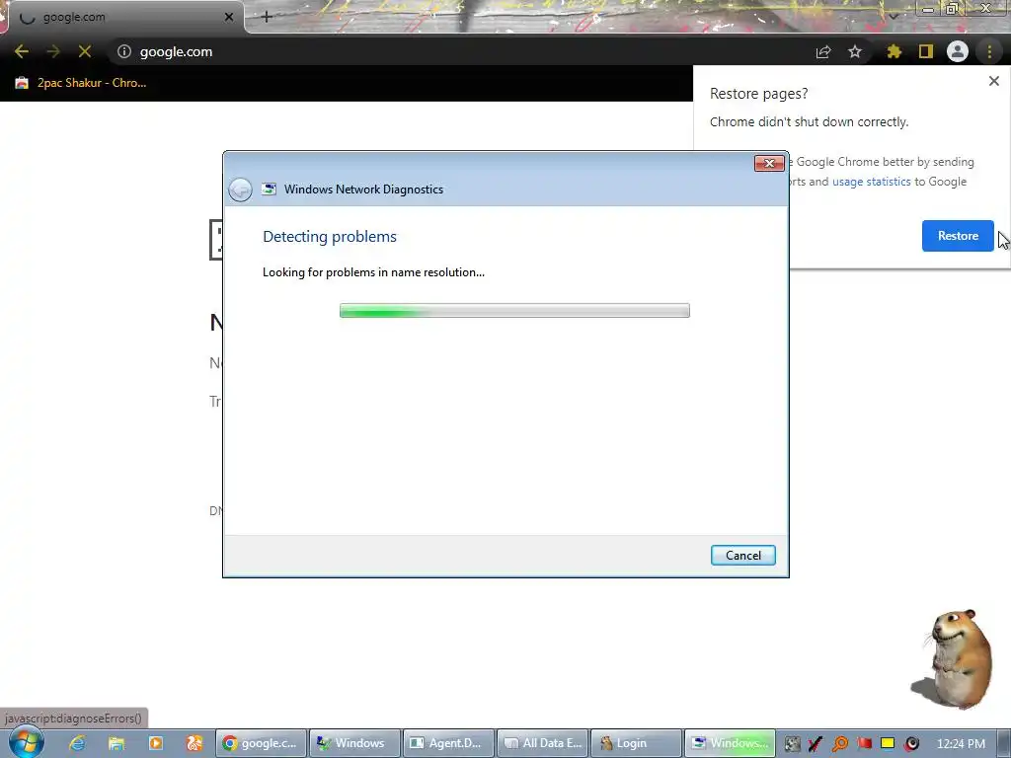Open the usage statistics link
This screenshot has width=1011, height=758.
[871, 182]
